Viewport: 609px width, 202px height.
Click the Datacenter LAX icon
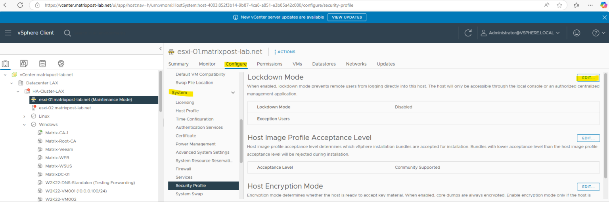tap(21, 83)
